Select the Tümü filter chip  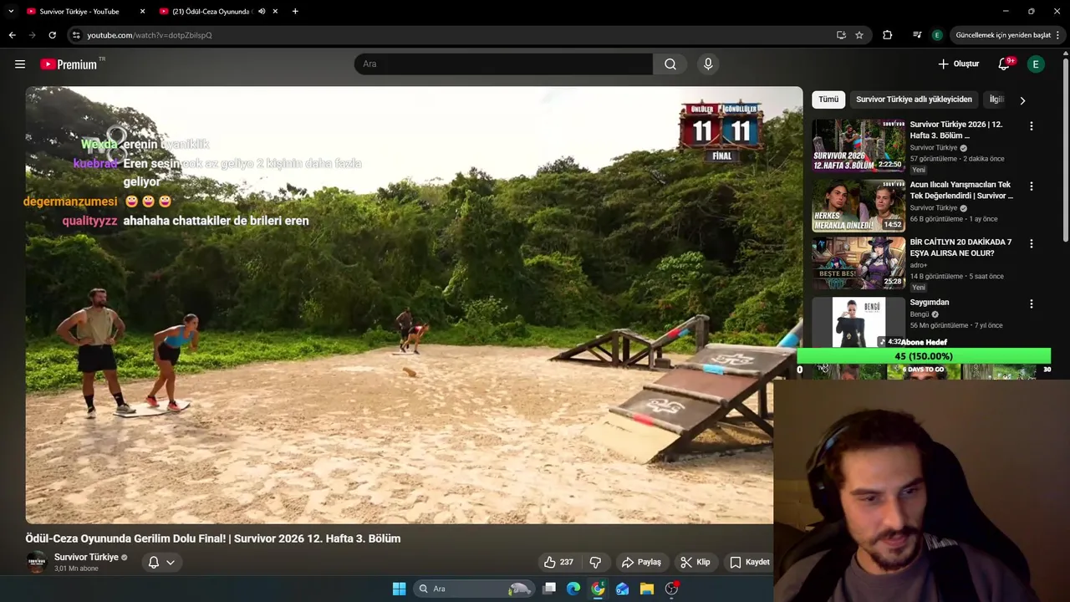(x=828, y=99)
